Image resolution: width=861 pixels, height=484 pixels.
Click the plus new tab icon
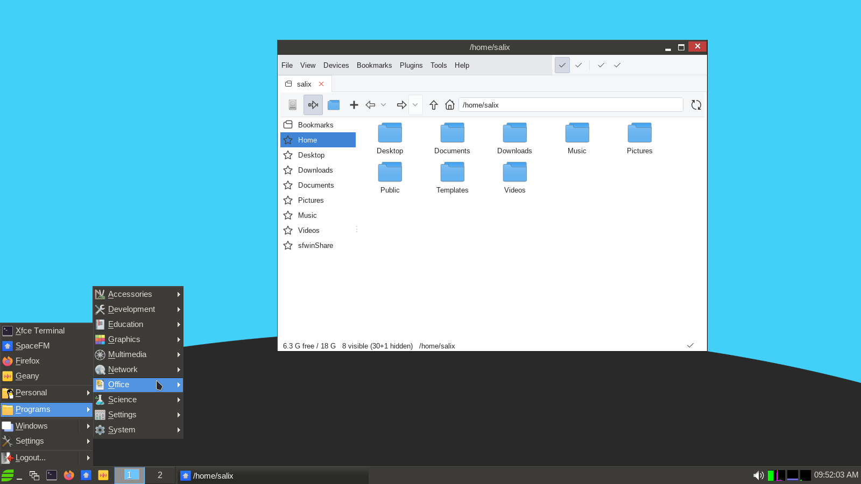pyautogui.click(x=354, y=105)
